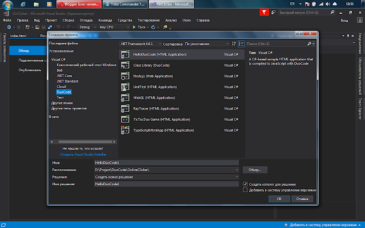
Task: Click OK button in dialog
Action: (x=279, y=199)
